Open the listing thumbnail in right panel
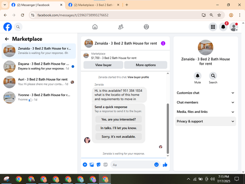This screenshot has width=245, height=184. click(205, 48)
